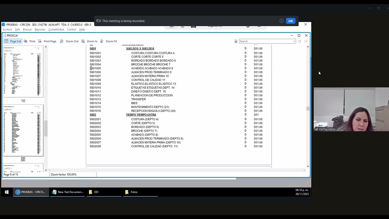Screen dimensions: 389x219
Task: Click row PLANEACION DE PRODUCCION
Action: [x=152, y=95]
